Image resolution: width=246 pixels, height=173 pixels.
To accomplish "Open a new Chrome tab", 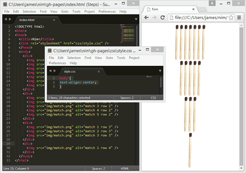I will [203, 9].
